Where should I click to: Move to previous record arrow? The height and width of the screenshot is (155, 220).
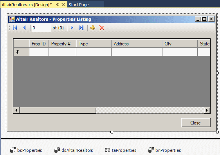tap(24, 28)
